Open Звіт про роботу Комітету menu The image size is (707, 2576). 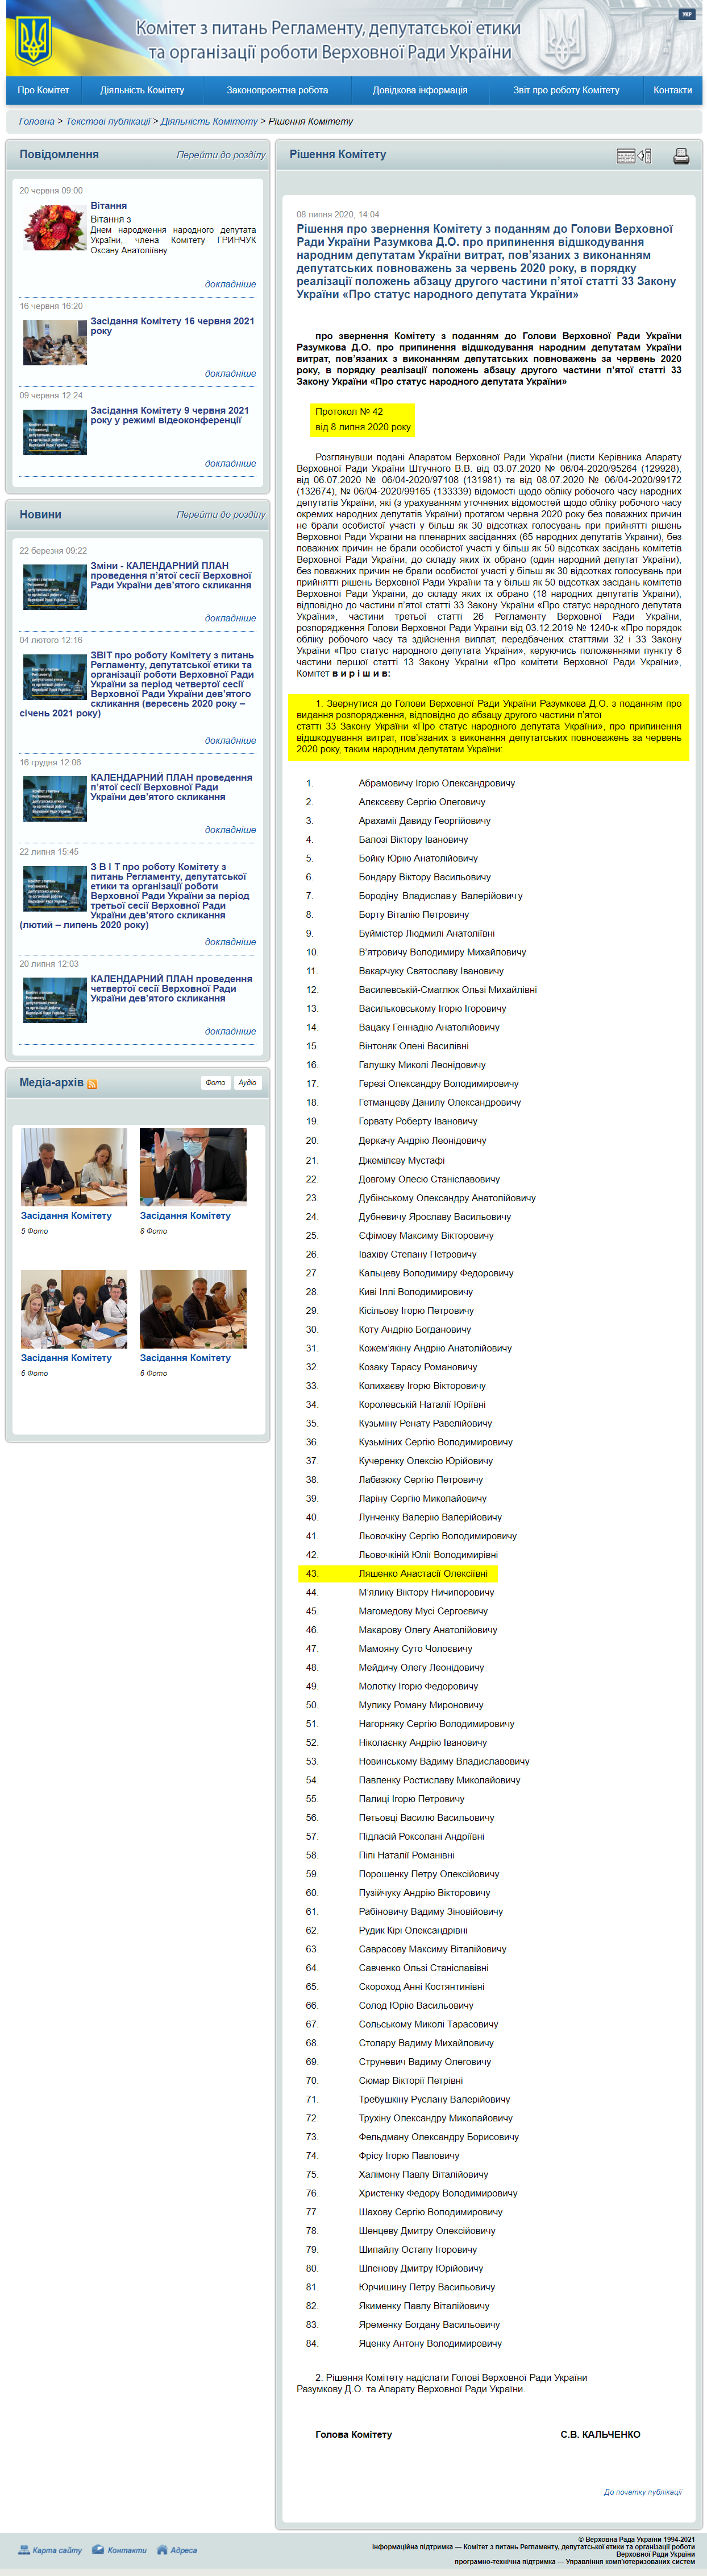566,90
